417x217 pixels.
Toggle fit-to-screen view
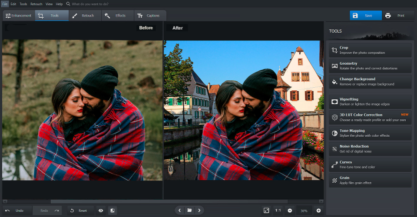(x=266, y=210)
